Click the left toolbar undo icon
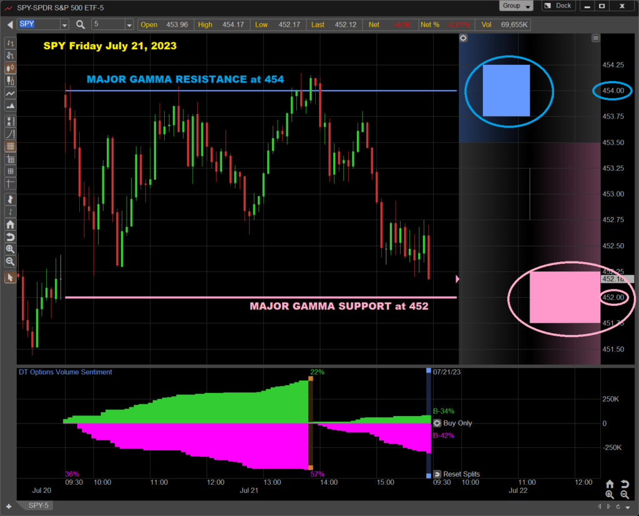This screenshot has width=639, height=516. click(x=10, y=237)
